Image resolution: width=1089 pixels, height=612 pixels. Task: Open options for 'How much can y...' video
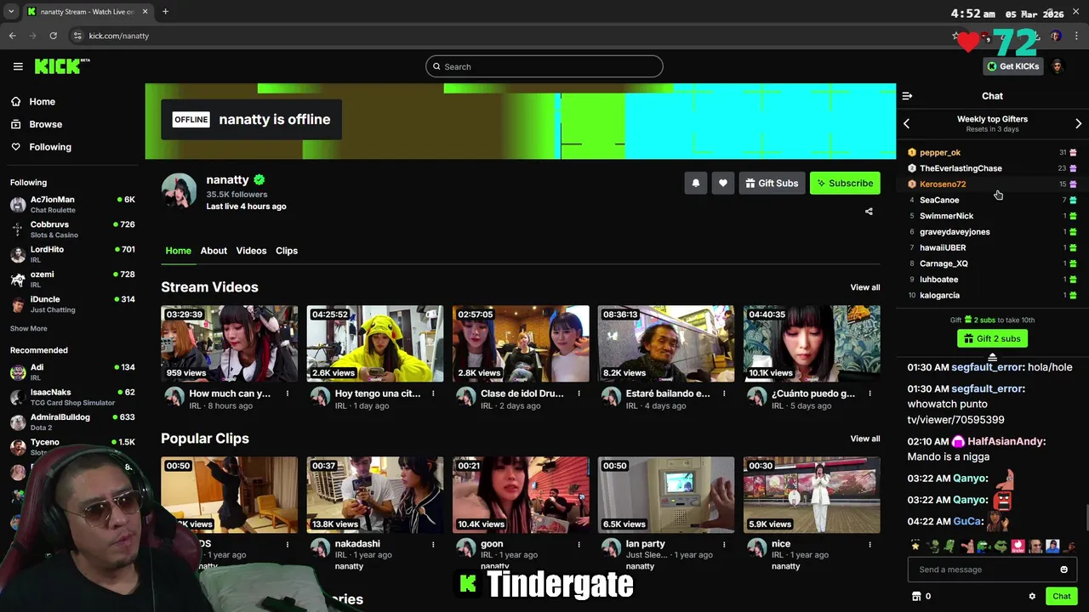tap(288, 394)
